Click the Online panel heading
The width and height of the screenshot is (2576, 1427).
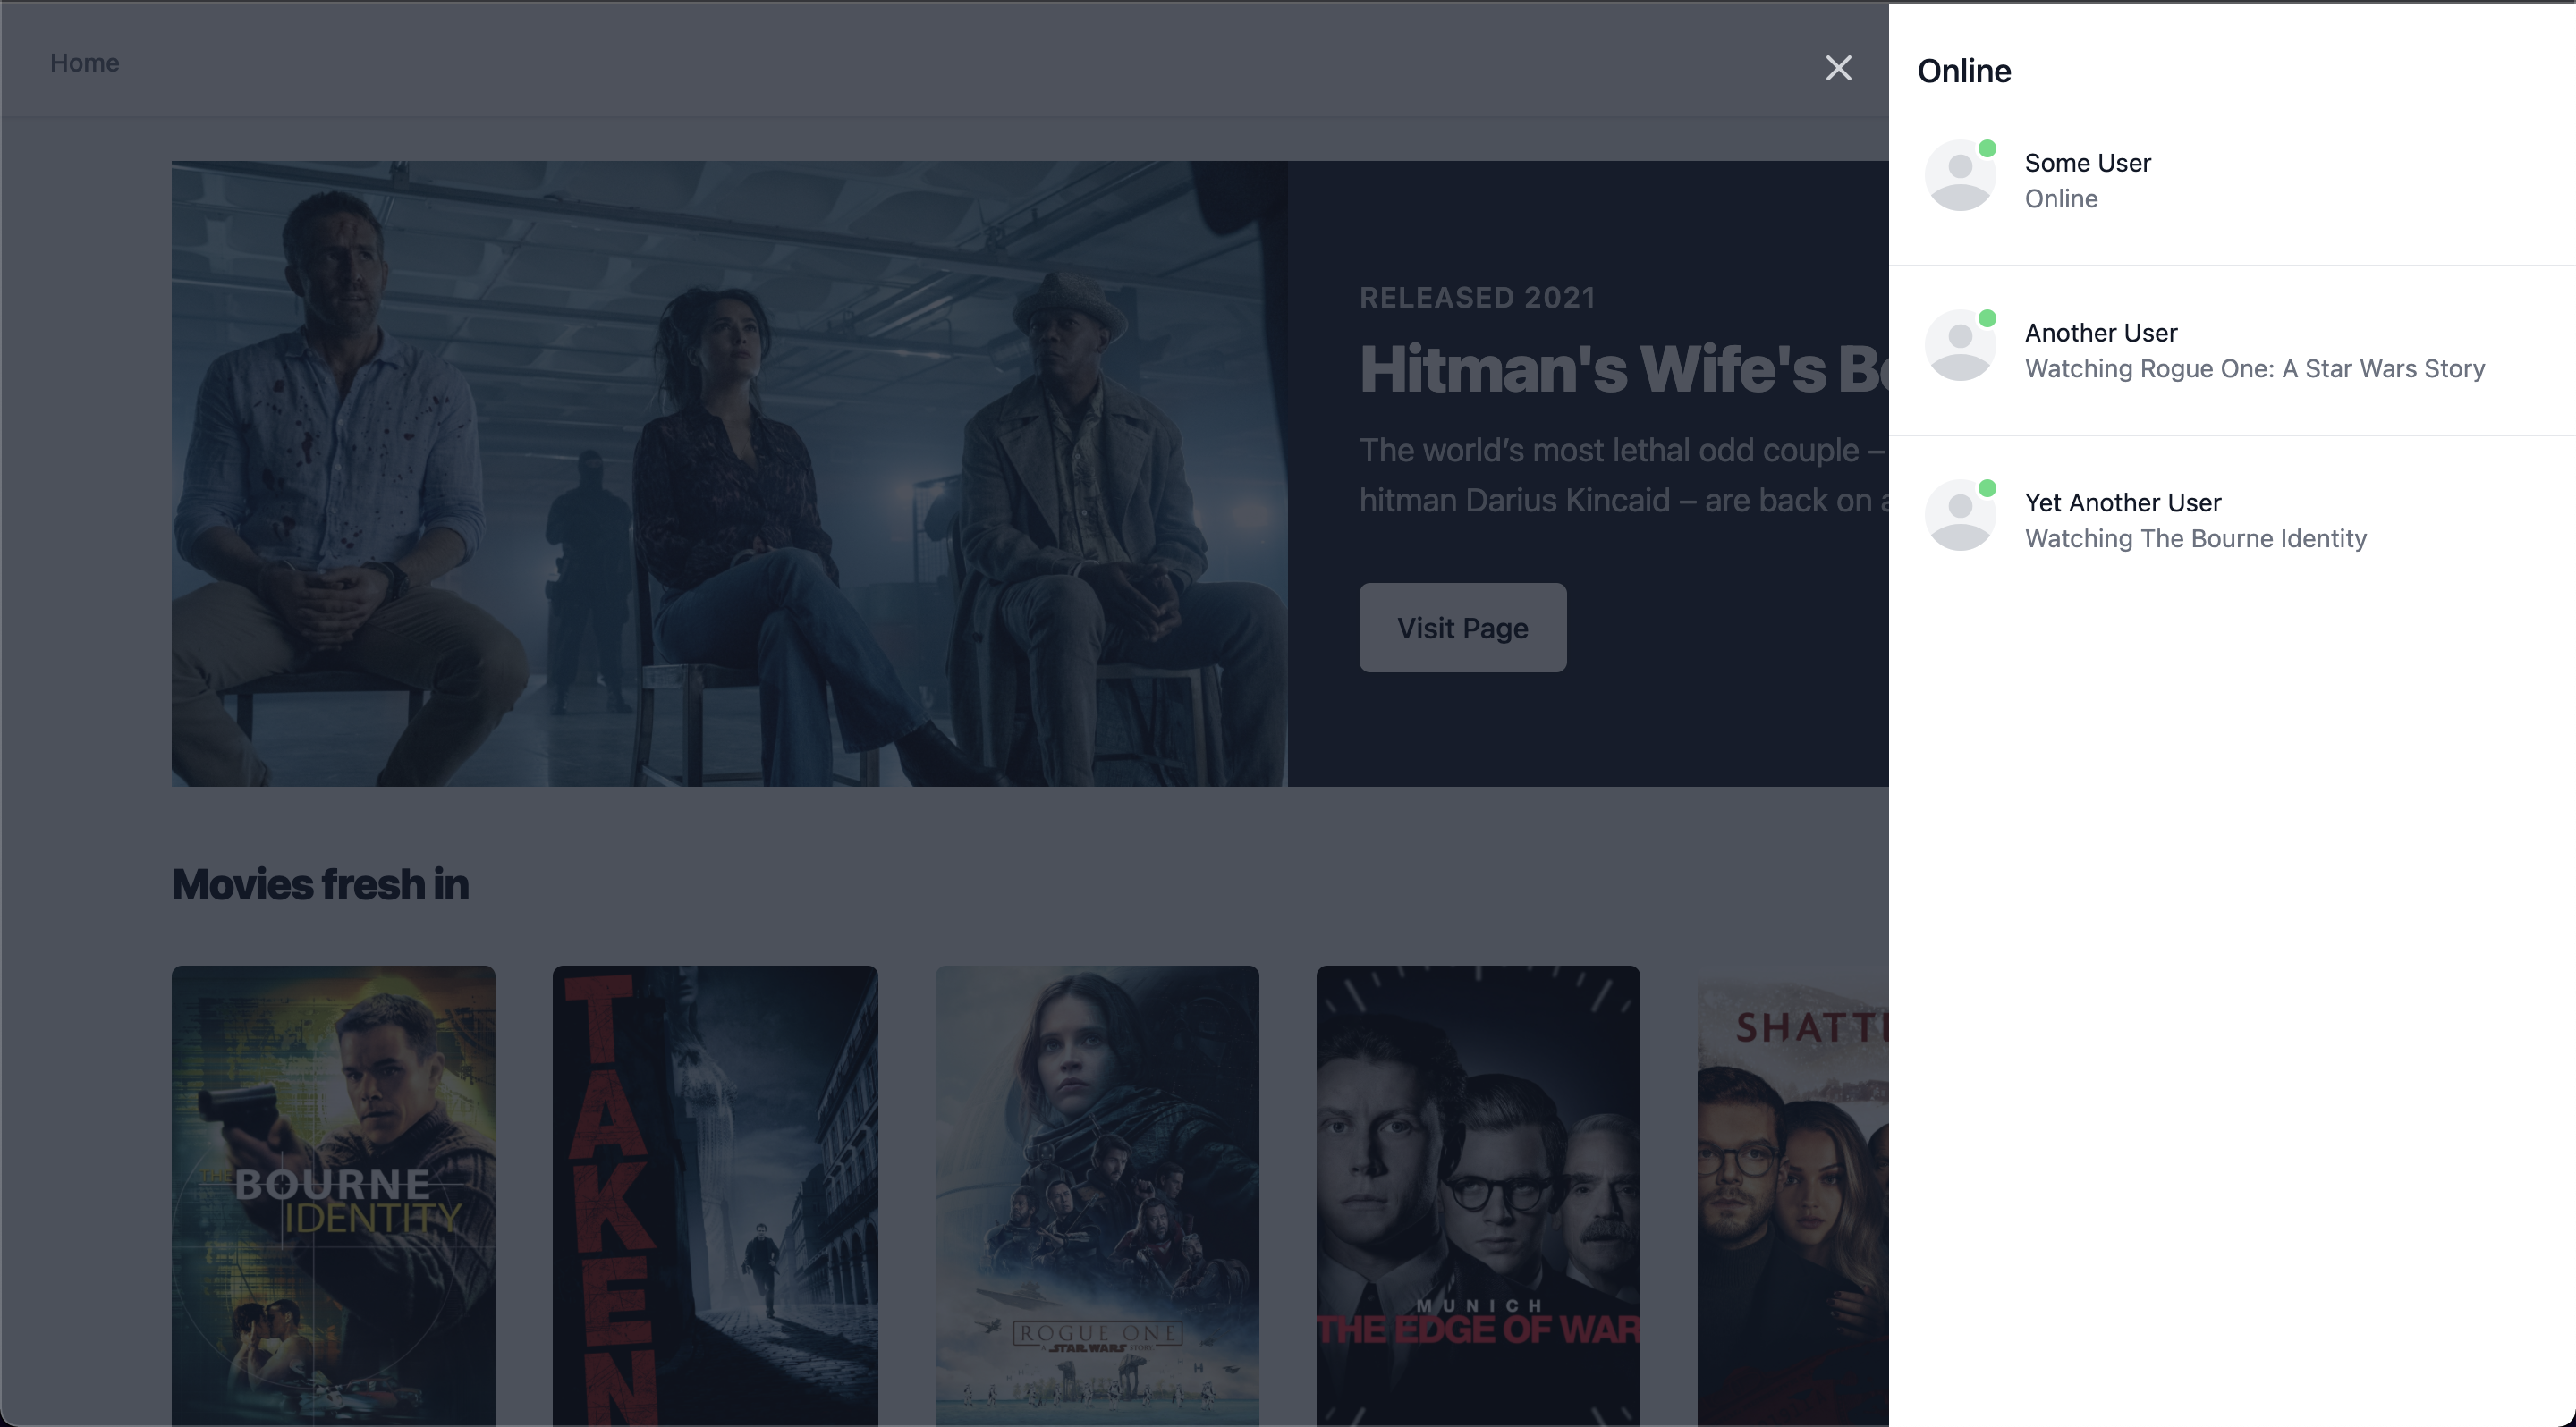1963,71
